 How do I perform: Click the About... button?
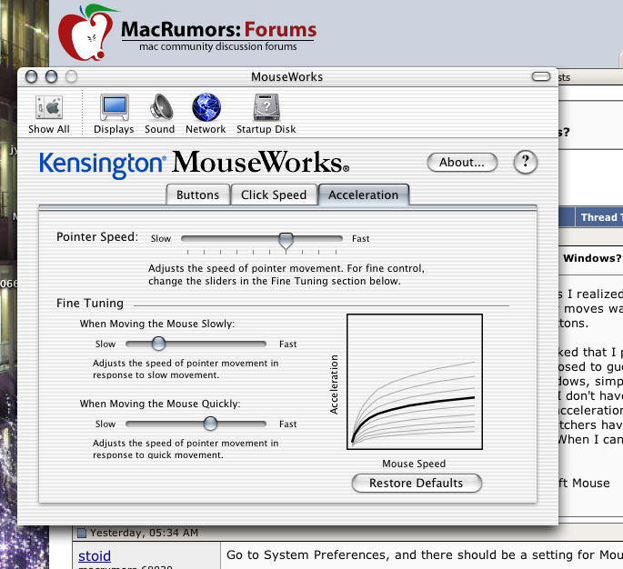[x=462, y=162]
